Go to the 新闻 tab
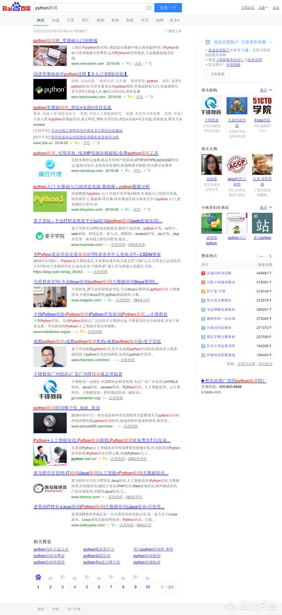Image resolution: width=282 pixels, height=615 pixels. pyautogui.click(x=115, y=20)
